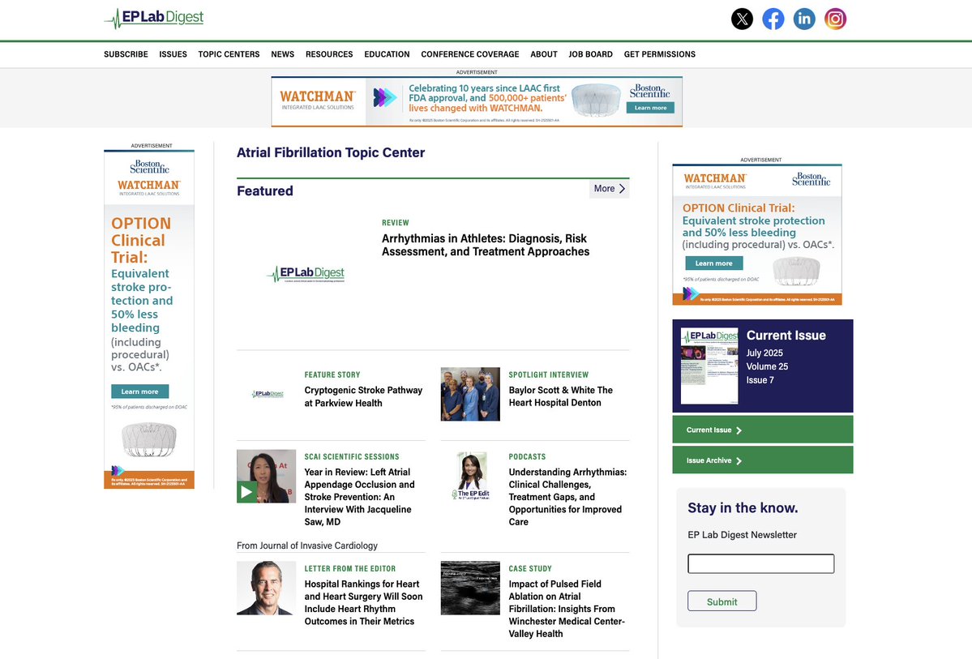Focus the EP Lab Digest Newsletter email field
Viewport: 972px width, 659px height.
tap(760, 563)
